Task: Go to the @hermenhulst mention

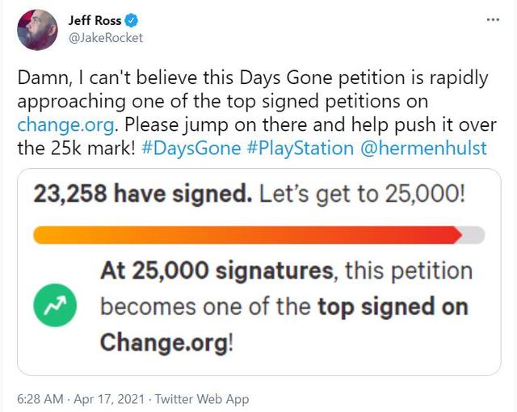Action: click(427, 149)
